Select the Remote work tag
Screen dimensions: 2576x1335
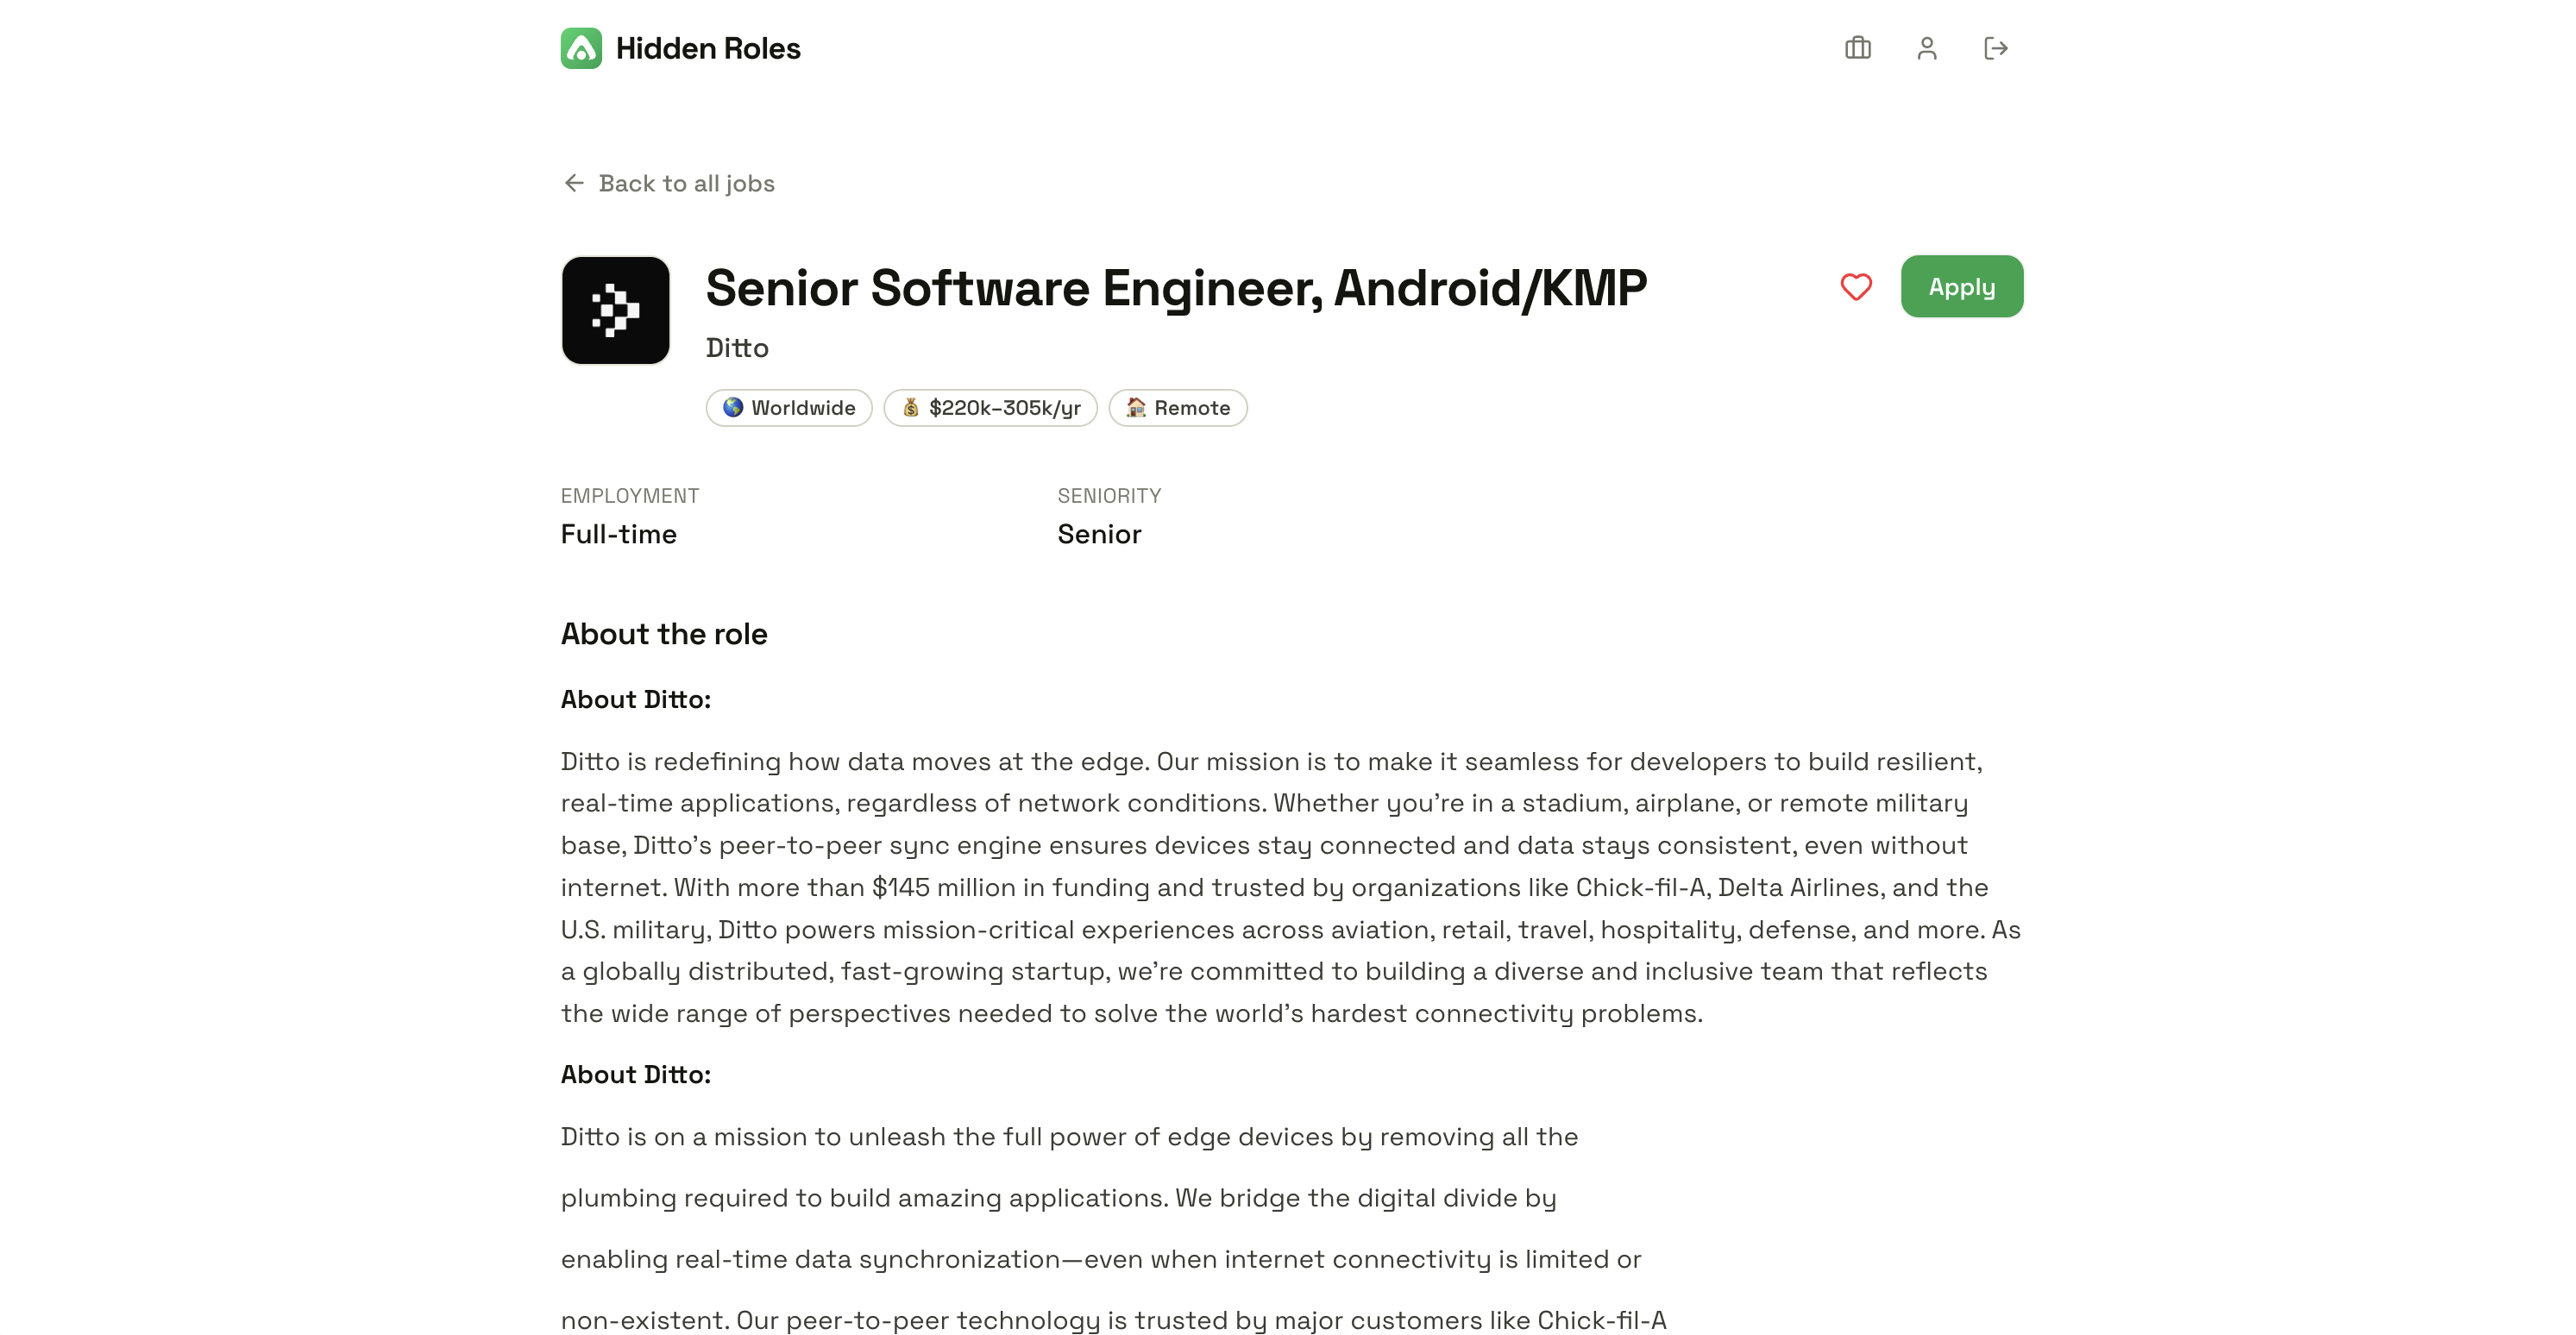1178,408
